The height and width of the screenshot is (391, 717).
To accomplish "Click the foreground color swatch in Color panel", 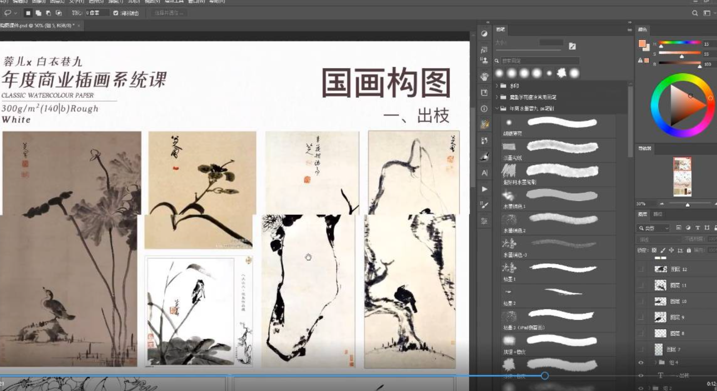I will (x=642, y=43).
